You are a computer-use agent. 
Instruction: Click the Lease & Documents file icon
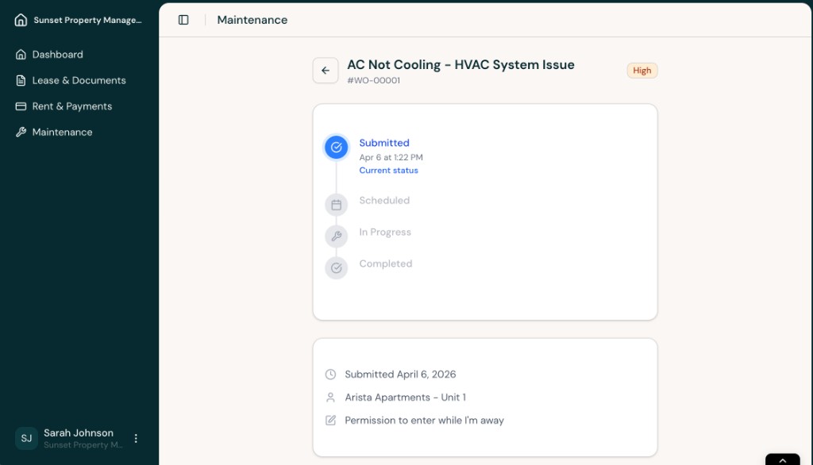click(19, 80)
